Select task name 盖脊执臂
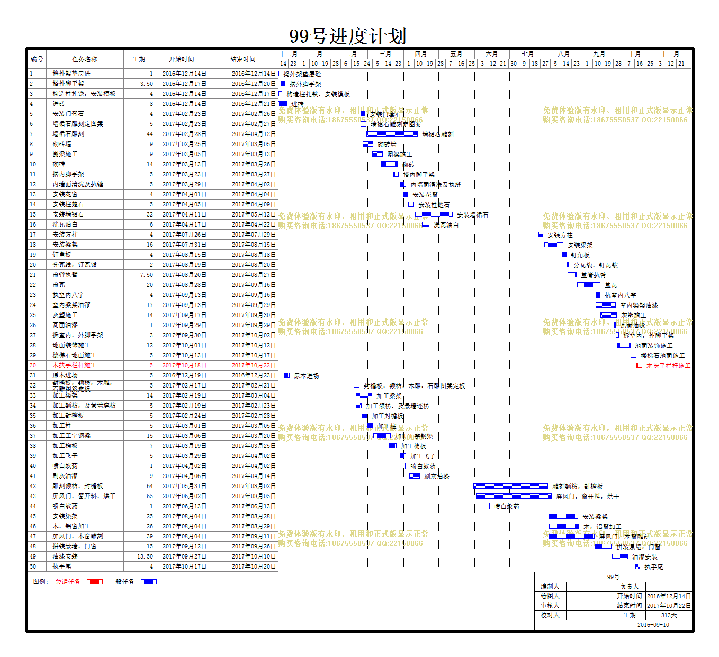The height and width of the screenshot is (657, 719). click(65, 275)
